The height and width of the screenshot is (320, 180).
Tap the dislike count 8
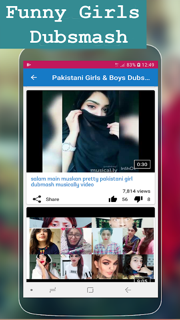tap(149, 199)
